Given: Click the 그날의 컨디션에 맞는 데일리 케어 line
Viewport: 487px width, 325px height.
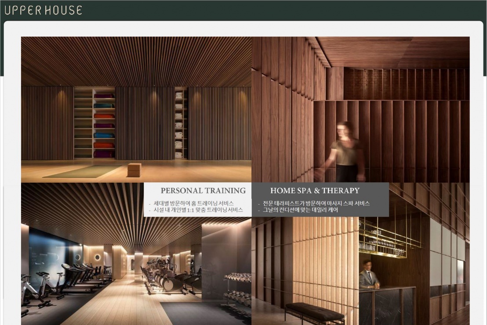Looking at the screenshot, I should pyautogui.click(x=300, y=210).
